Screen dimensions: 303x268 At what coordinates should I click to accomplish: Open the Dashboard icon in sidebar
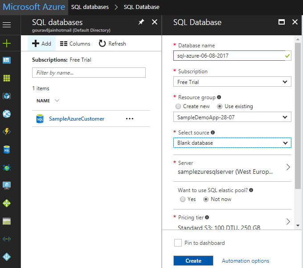coord(7,60)
